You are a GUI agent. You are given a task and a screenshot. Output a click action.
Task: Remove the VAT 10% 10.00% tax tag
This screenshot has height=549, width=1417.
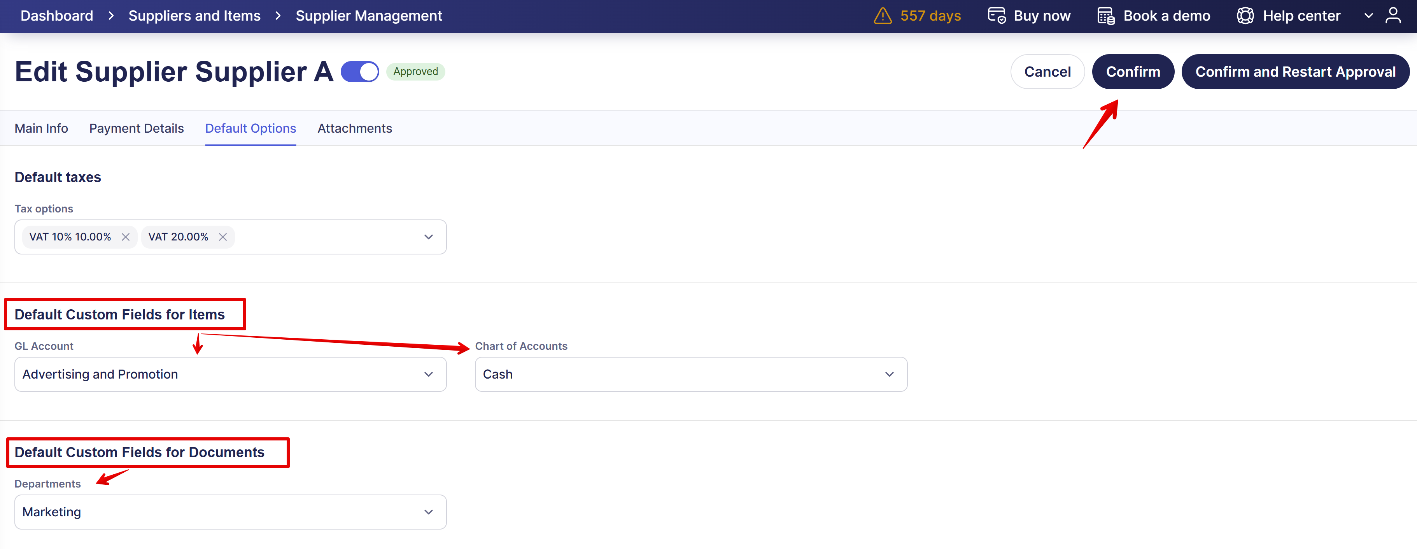tap(125, 237)
